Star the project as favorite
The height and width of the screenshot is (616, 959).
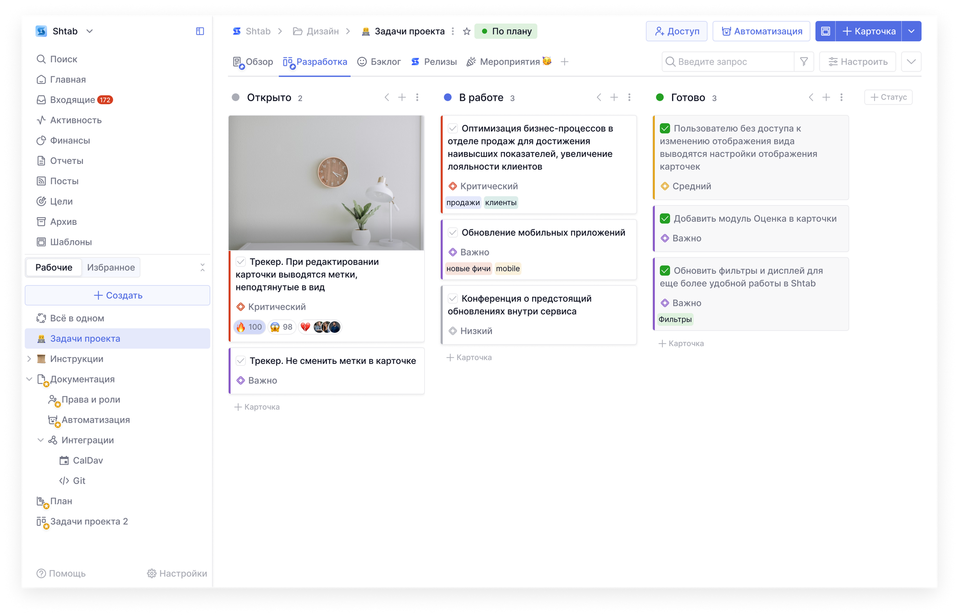click(x=467, y=31)
